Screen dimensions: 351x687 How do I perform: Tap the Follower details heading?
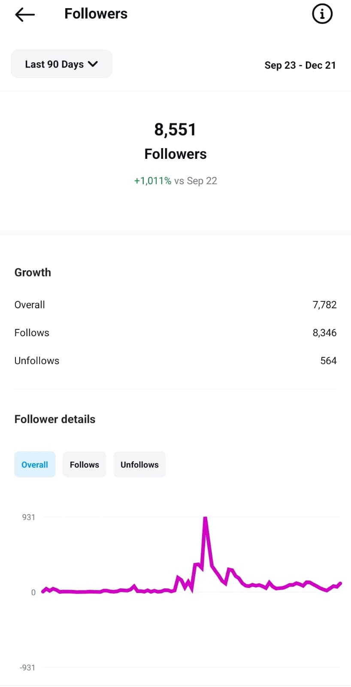pyautogui.click(x=55, y=419)
